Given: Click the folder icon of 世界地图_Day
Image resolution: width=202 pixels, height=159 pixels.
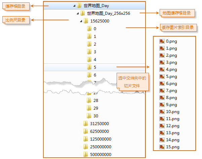Looking at the screenshot, I should (x=79, y=5).
